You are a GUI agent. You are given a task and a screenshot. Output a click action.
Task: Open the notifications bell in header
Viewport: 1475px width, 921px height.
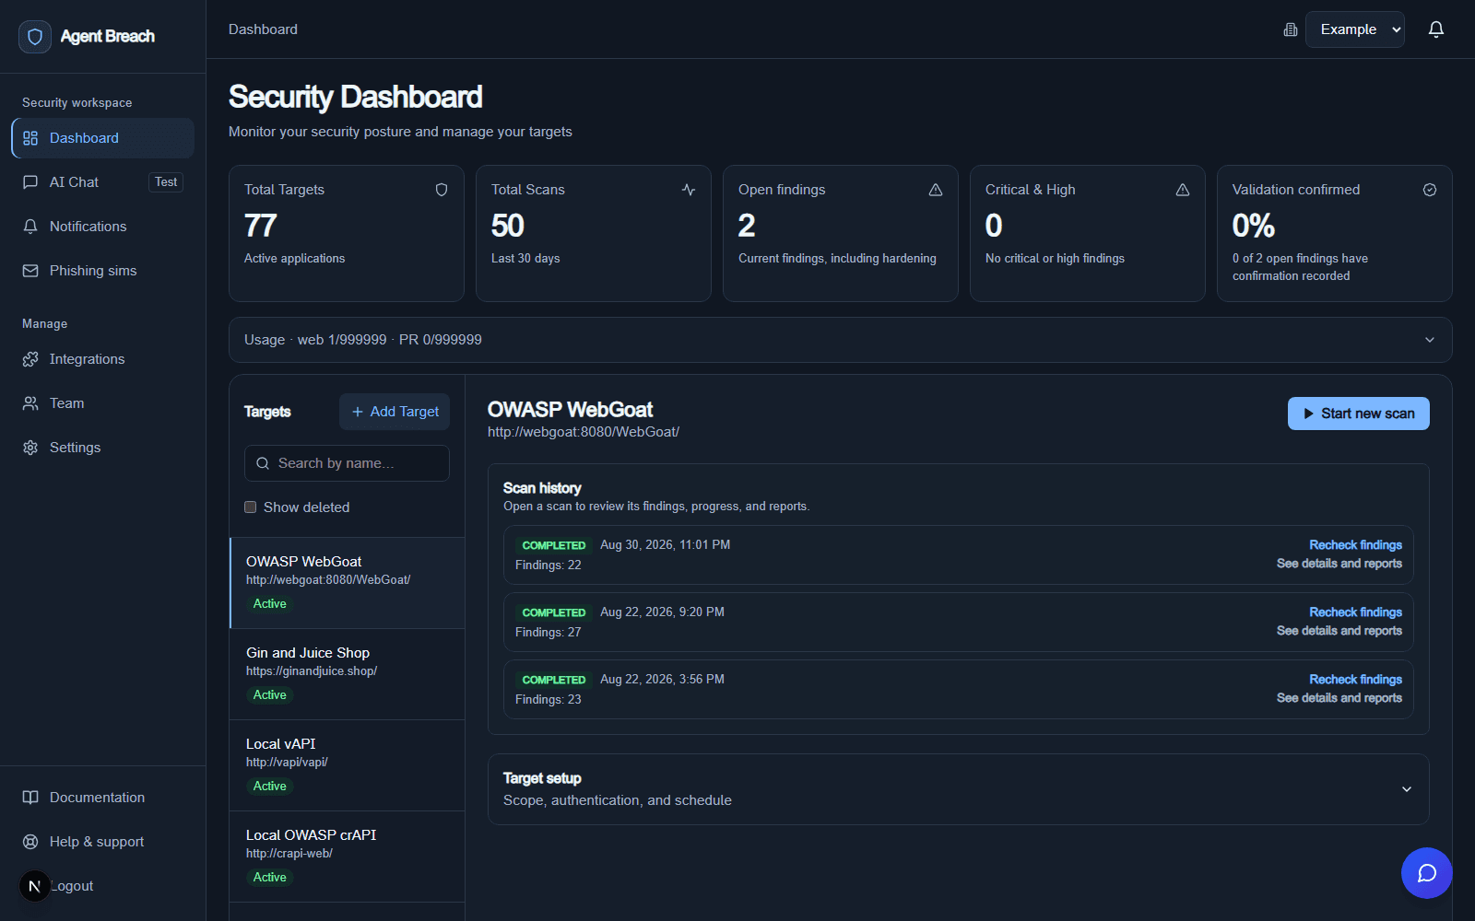point(1435,29)
